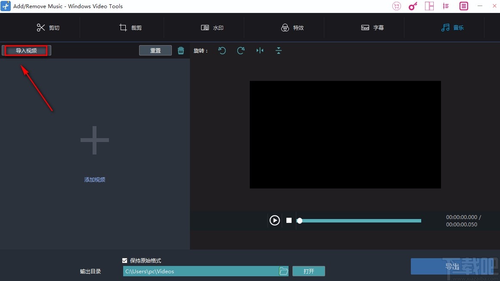
Task: Flip the video vertically
Action: pos(278,50)
